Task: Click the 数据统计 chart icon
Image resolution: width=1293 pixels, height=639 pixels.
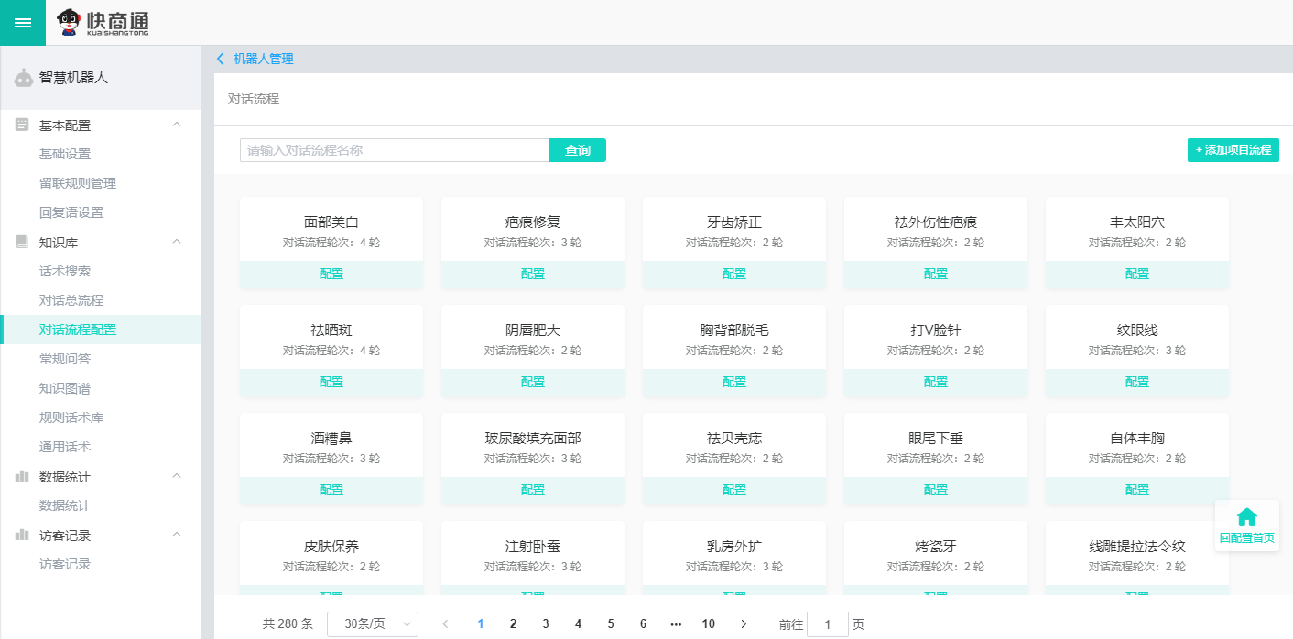Action: click(x=22, y=476)
